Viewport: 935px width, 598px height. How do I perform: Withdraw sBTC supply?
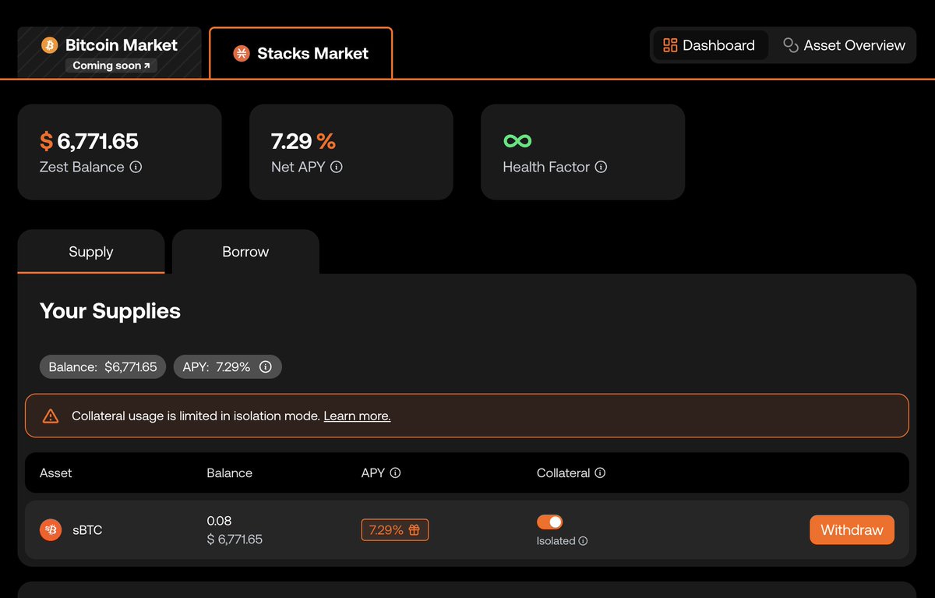[x=852, y=530]
